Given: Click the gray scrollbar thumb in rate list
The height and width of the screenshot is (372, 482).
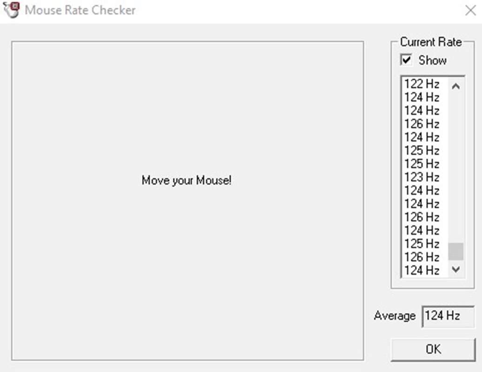Looking at the screenshot, I should pos(456,252).
